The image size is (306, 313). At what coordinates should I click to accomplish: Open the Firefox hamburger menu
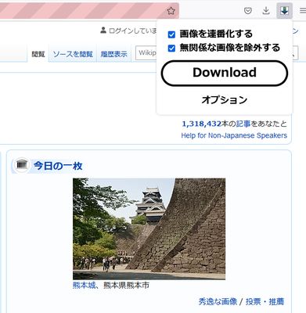tap(303, 11)
